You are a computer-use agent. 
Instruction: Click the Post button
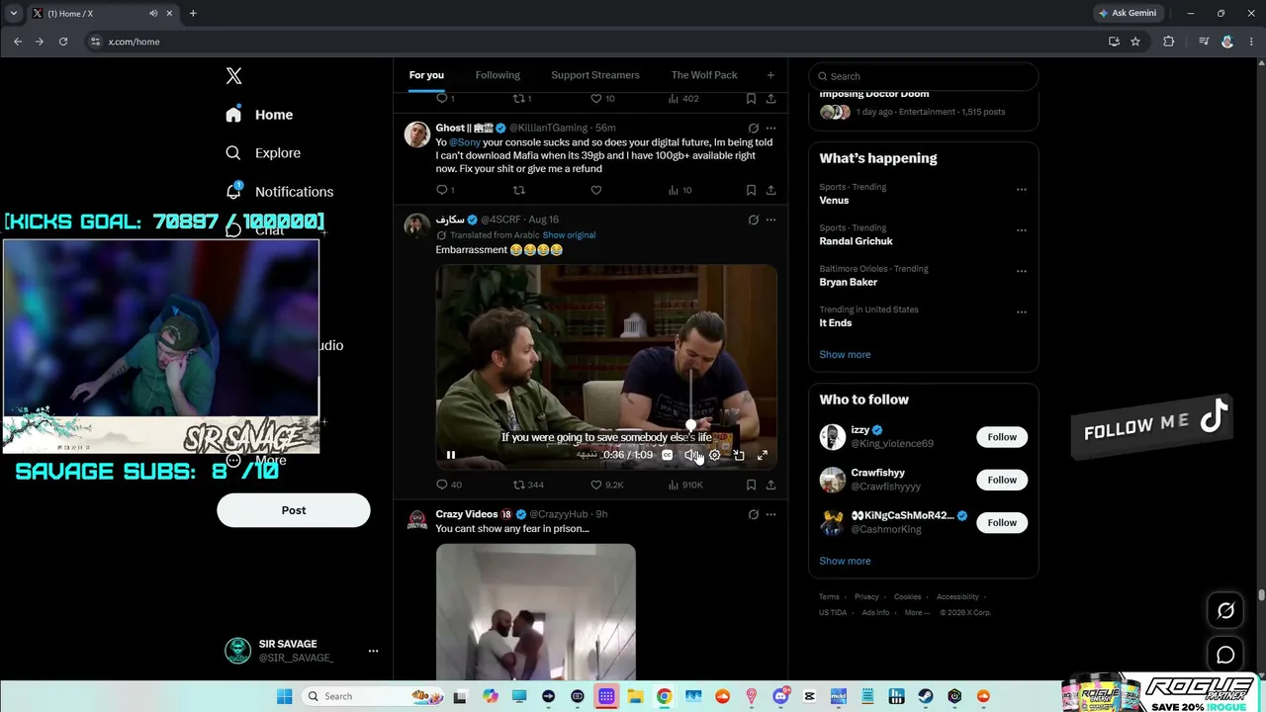point(294,510)
